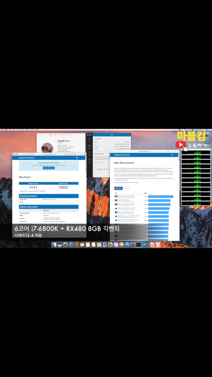Switch to Single-Core tab in Mac Benchmarks

pos(119,188)
